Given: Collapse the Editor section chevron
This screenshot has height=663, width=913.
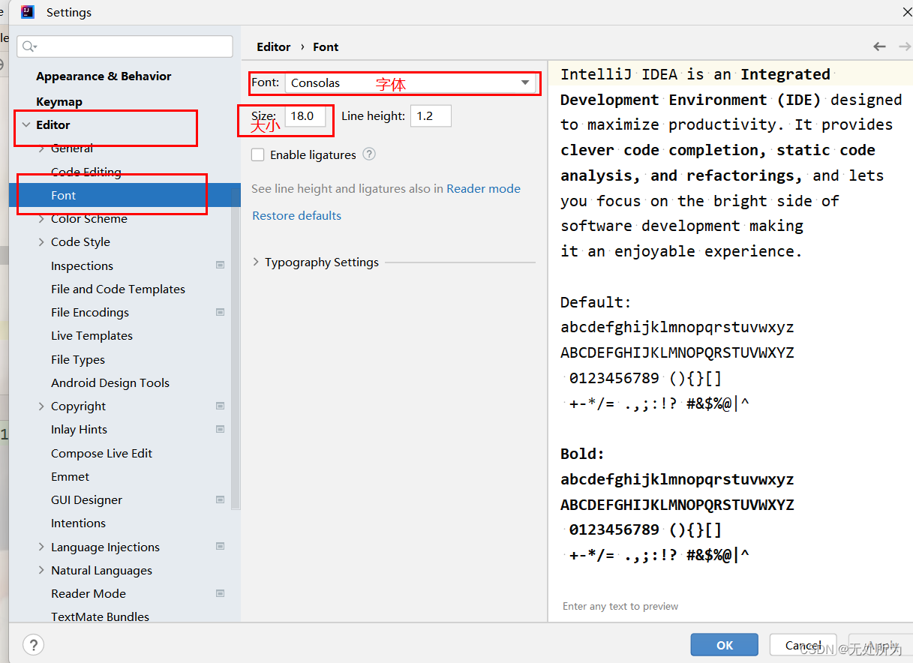Looking at the screenshot, I should click(x=26, y=125).
